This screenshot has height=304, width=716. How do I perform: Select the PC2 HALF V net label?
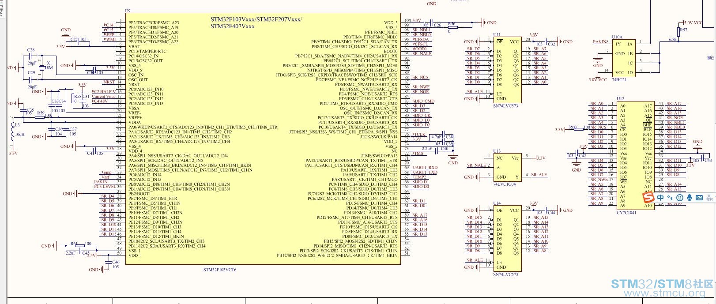coord(104,91)
